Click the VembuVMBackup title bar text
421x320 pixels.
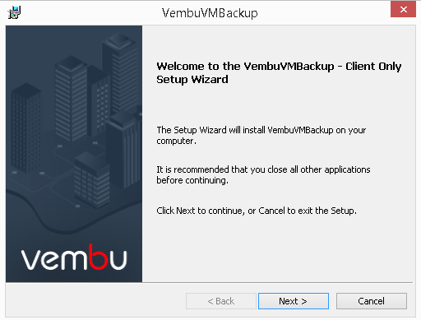click(210, 13)
